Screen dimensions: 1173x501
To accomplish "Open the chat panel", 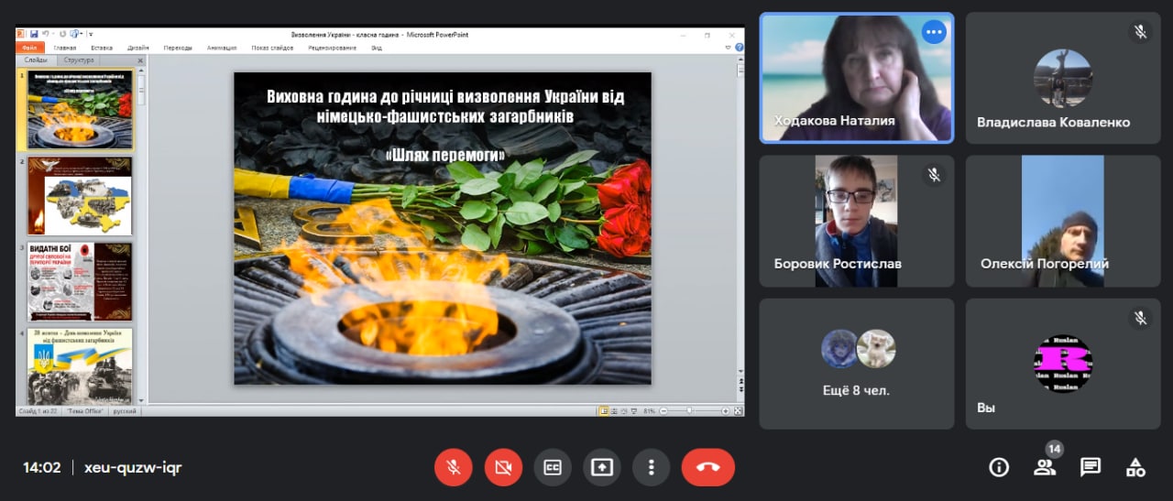I will pos(1090,467).
